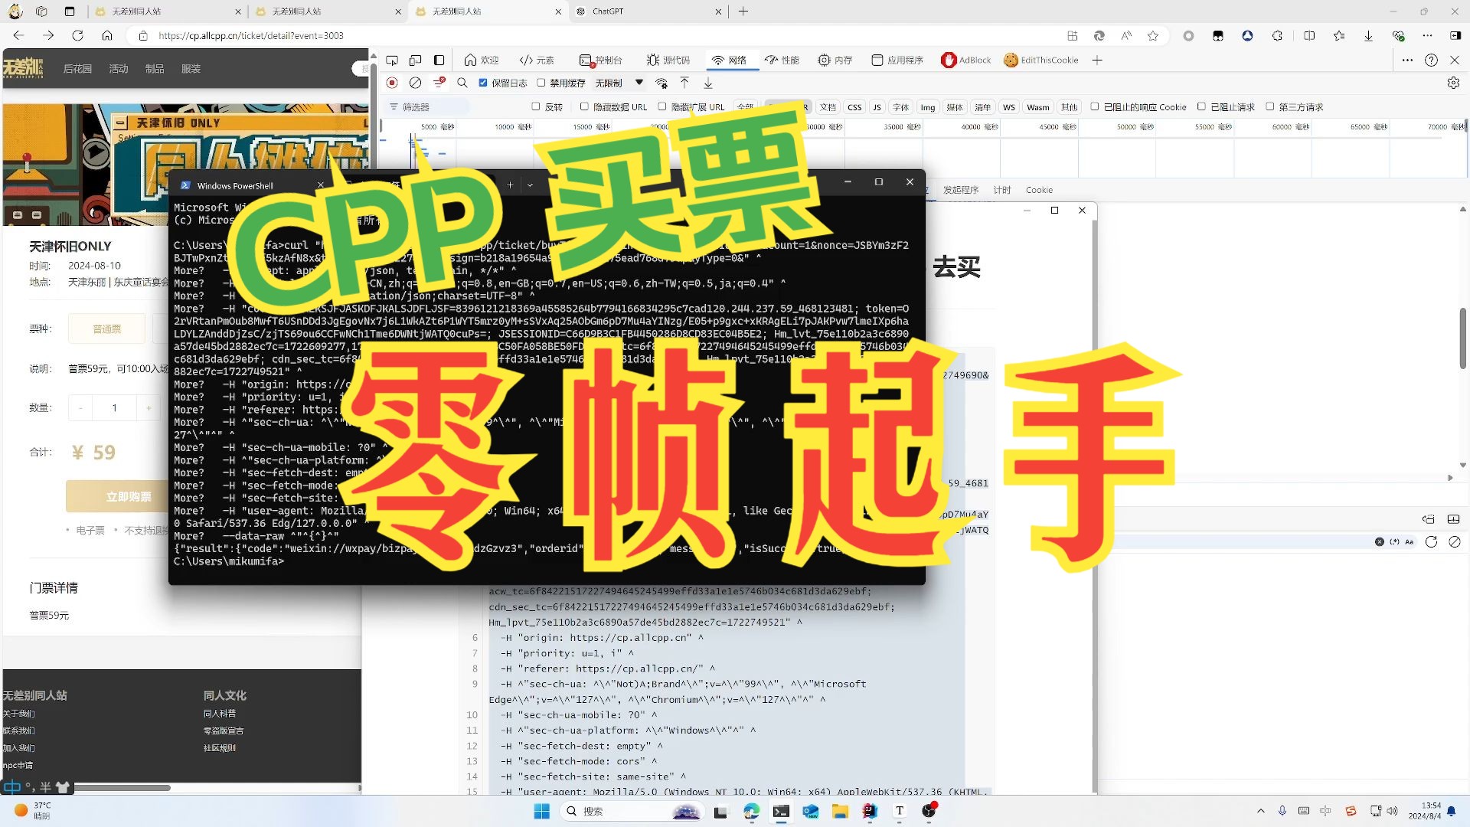Viewport: 1470px width, 827px height.
Task: Click 活动 site navigation link
Action: click(118, 69)
